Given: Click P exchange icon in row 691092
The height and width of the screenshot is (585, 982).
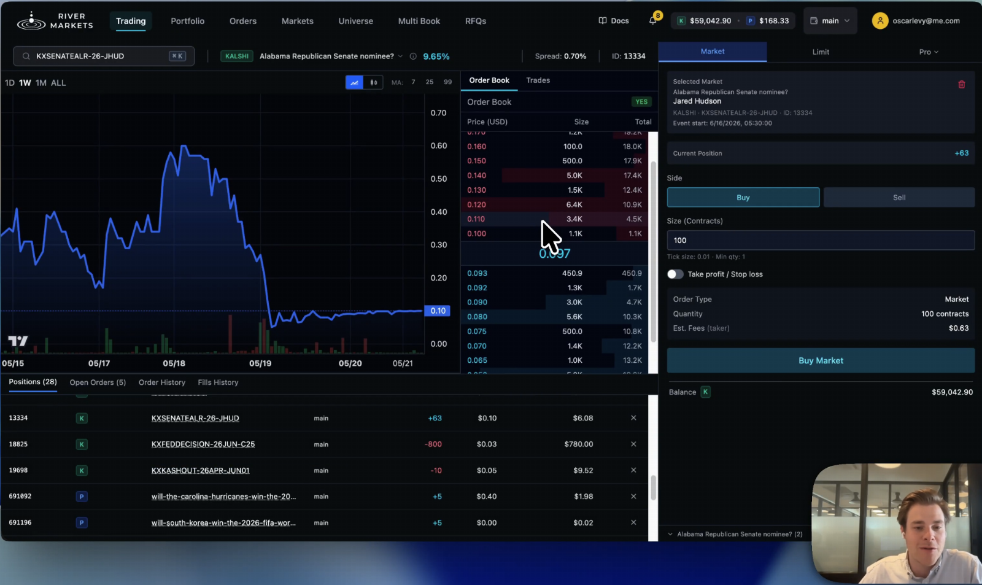Looking at the screenshot, I should (x=82, y=497).
